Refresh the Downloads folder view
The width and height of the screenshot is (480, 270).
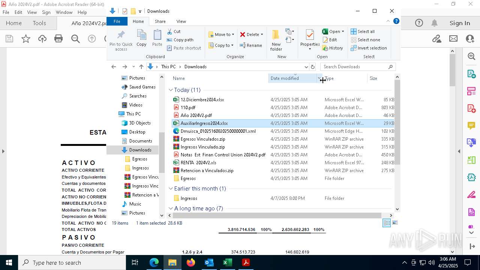click(x=313, y=67)
